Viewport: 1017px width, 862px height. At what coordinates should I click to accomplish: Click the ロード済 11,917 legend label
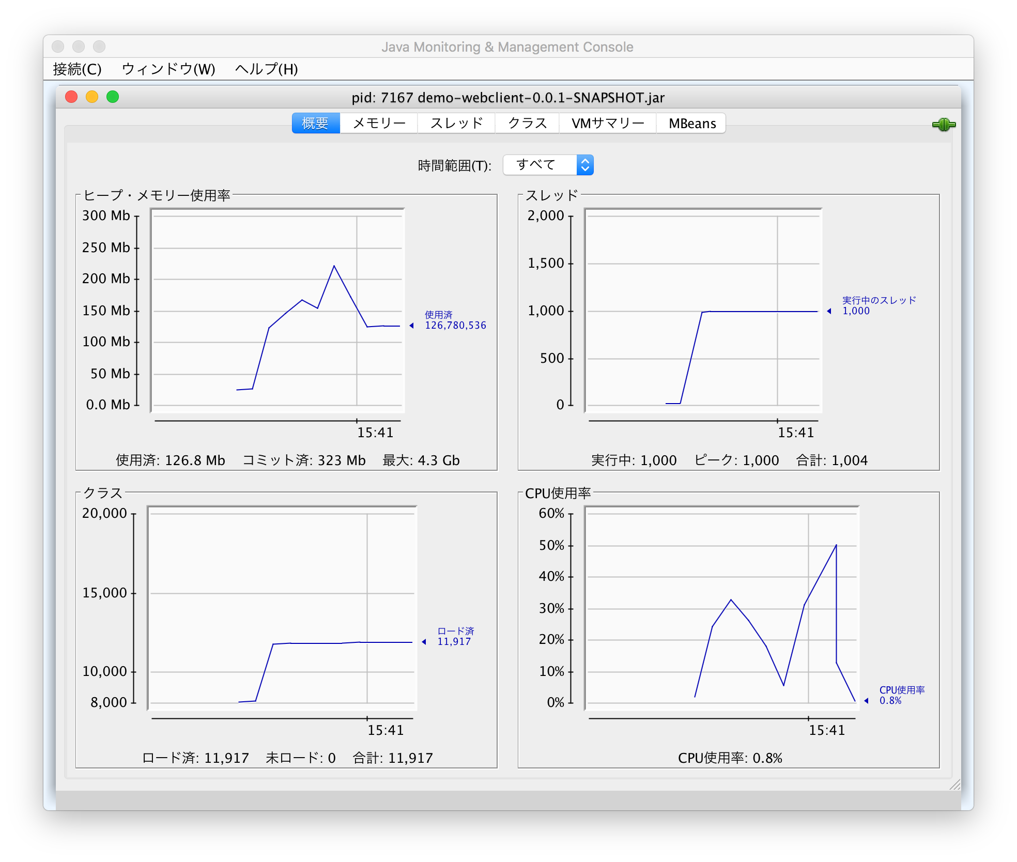[x=455, y=636]
